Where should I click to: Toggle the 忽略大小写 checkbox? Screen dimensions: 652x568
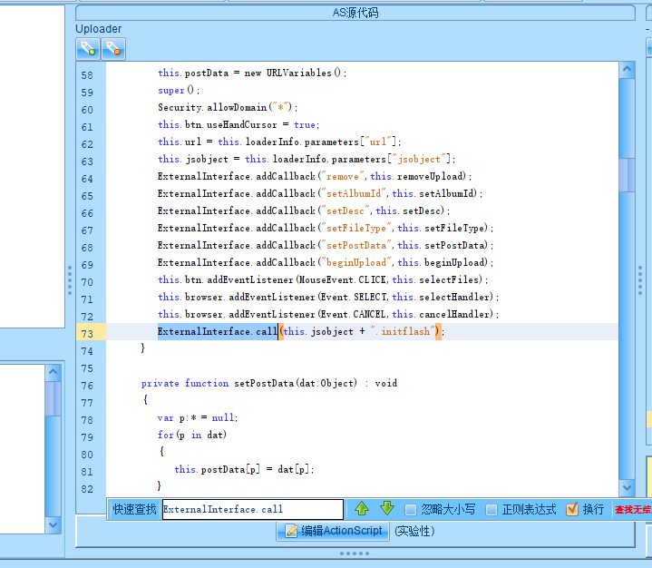coord(411,509)
